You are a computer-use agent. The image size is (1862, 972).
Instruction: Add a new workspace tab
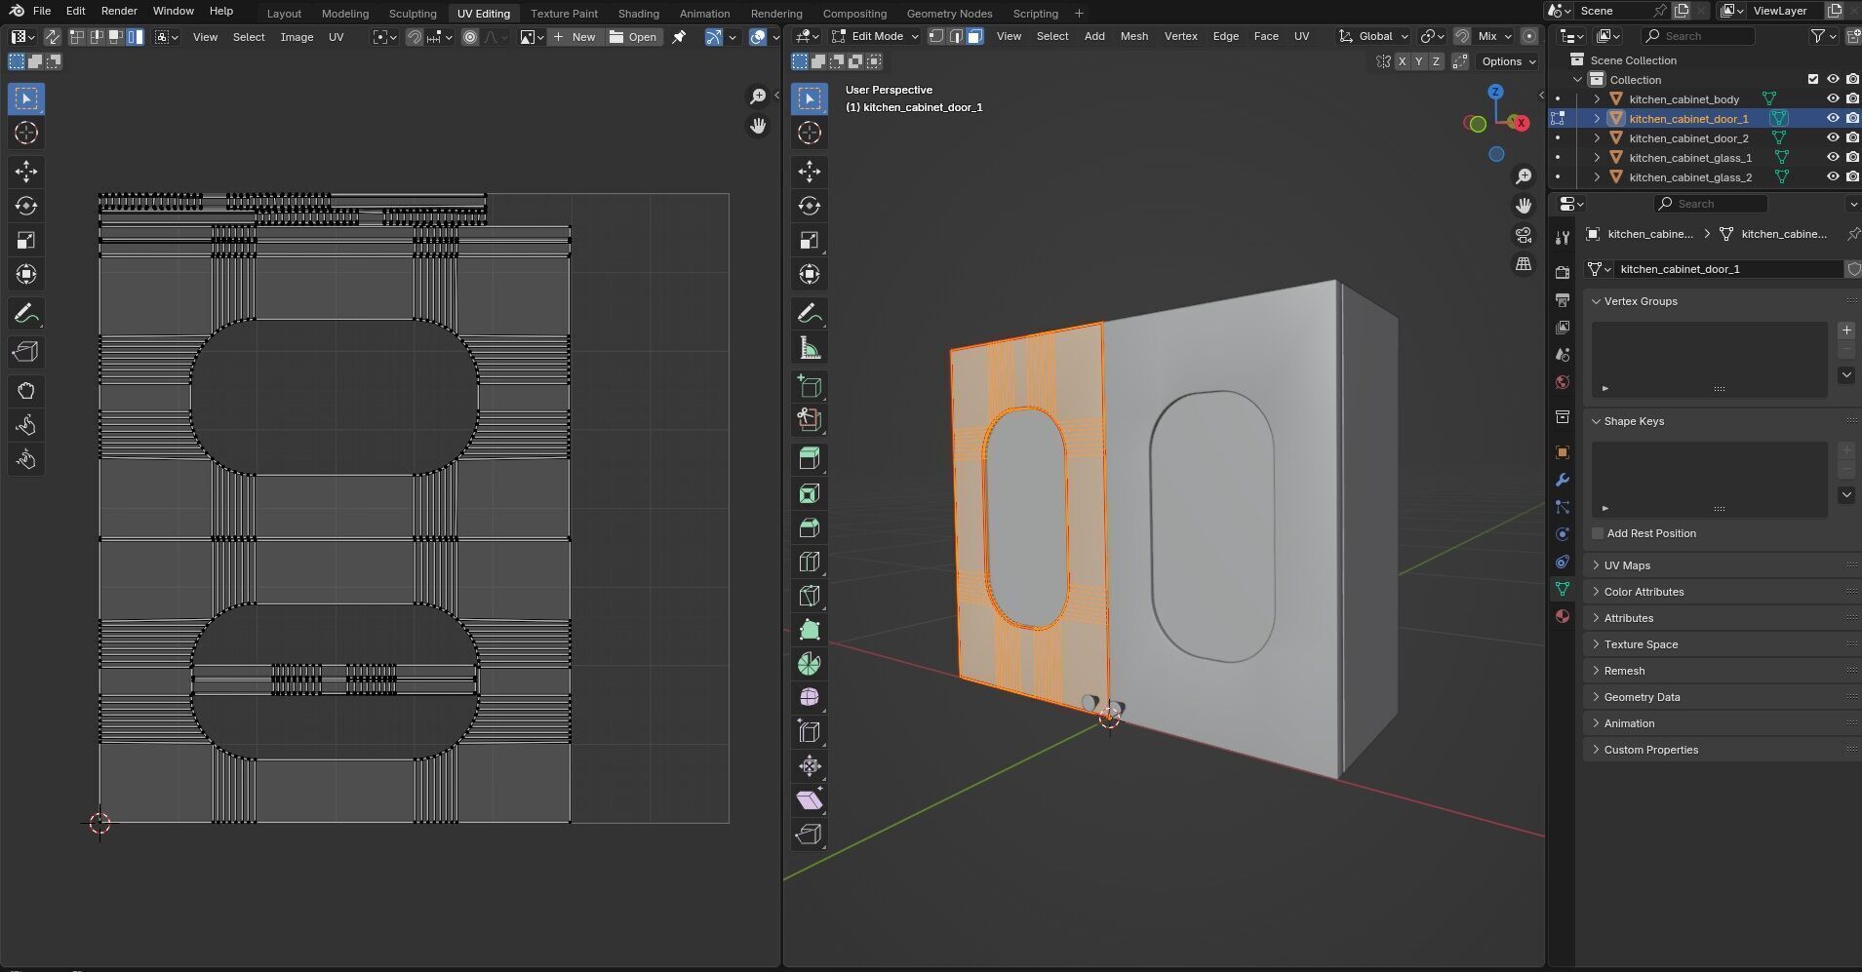coord(1079,14)
